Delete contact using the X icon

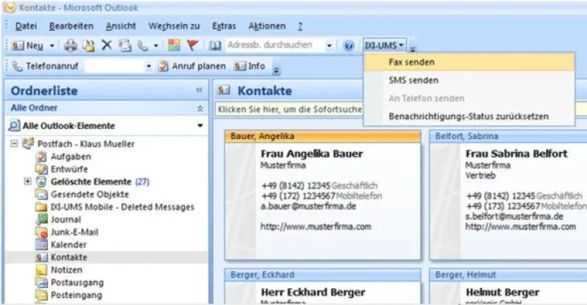(107, 45)
